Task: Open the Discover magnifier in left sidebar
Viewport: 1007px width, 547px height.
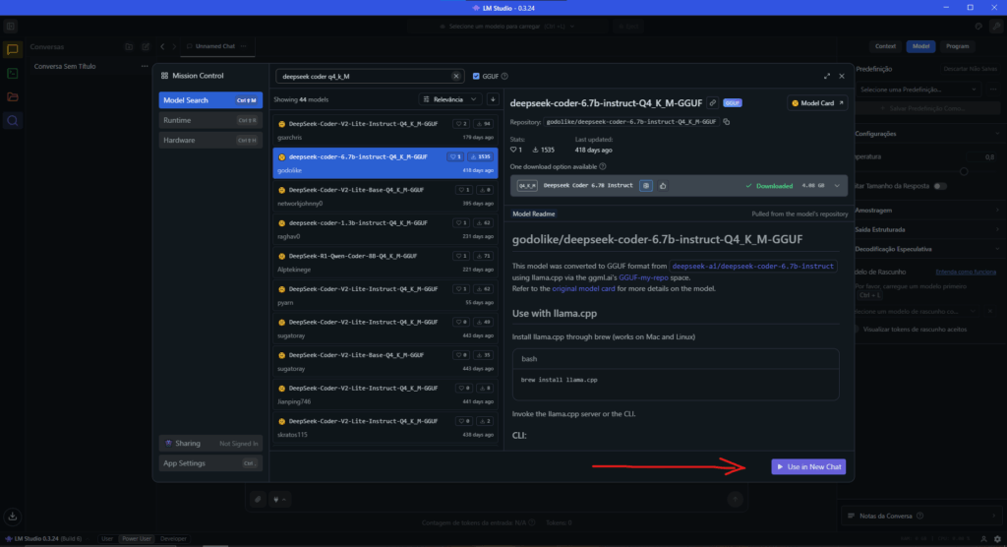Action: coord(13,120)
